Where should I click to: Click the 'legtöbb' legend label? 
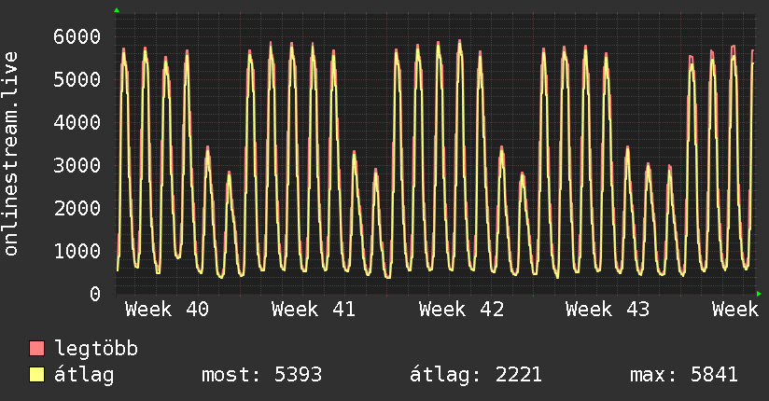pos(96,349)
